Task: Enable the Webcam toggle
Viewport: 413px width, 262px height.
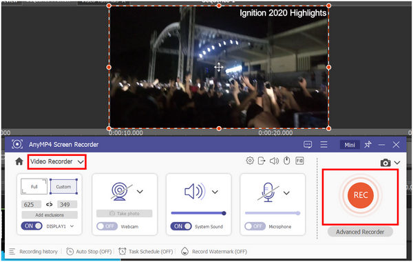Action: pos(107,226)
